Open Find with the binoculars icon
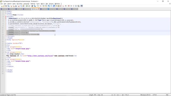The height and width of the screenshot is (96, 171). tap(32, 6)
